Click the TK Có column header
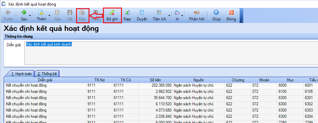The height and width of the screenshot is (123, 318). [125, 80]
